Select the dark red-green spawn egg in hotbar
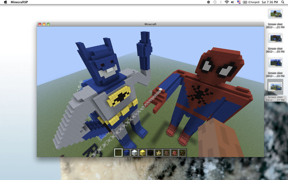 pyautogui.click(x=183, y=153)
